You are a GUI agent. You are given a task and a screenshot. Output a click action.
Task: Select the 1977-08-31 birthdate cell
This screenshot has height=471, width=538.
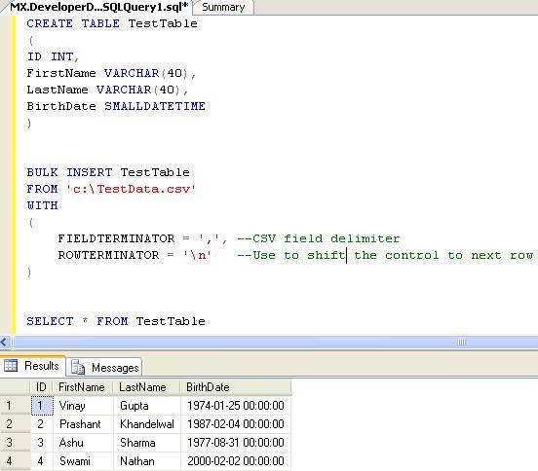(x=236, y=443)
